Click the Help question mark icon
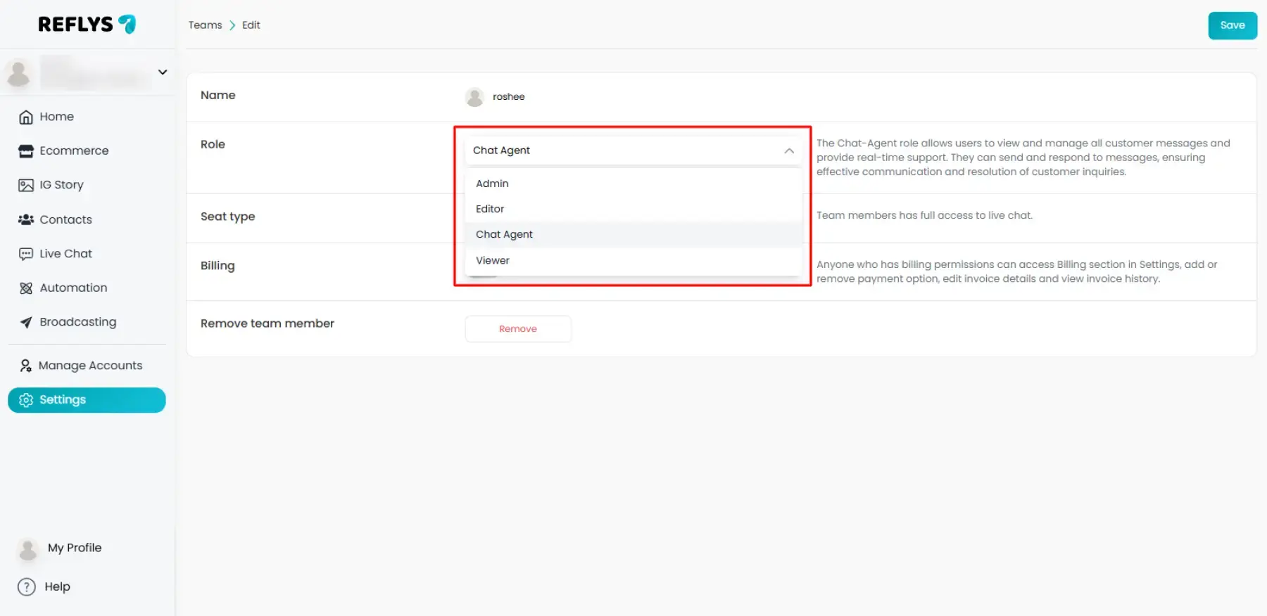The image size is (1267, 616). coord(27,587)
